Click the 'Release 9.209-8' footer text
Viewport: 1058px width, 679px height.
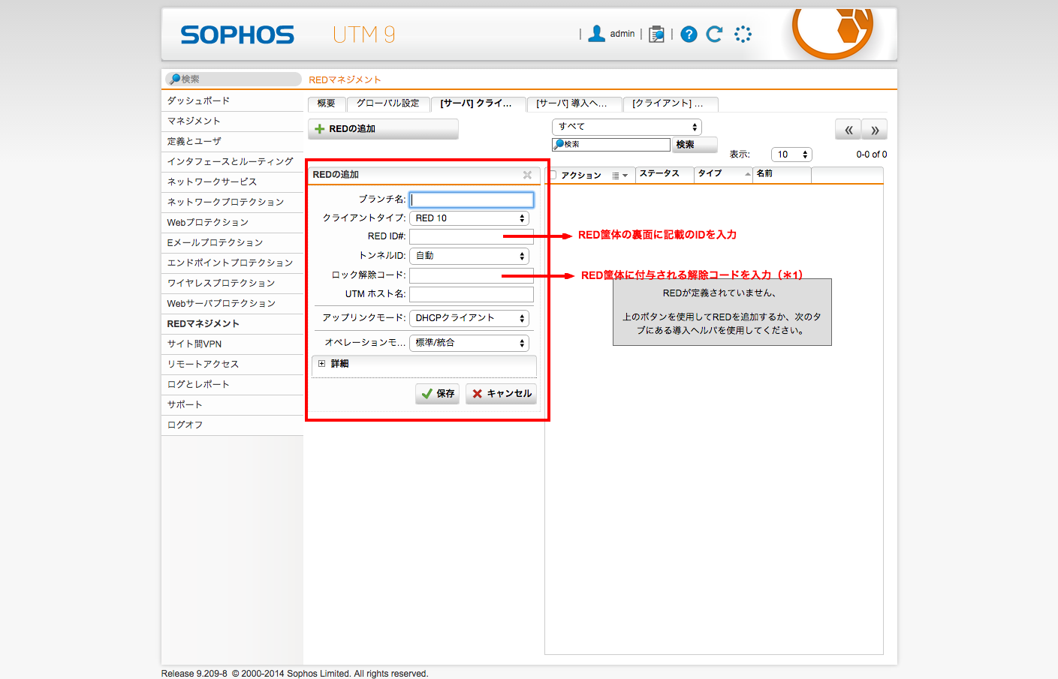[194, 674]
